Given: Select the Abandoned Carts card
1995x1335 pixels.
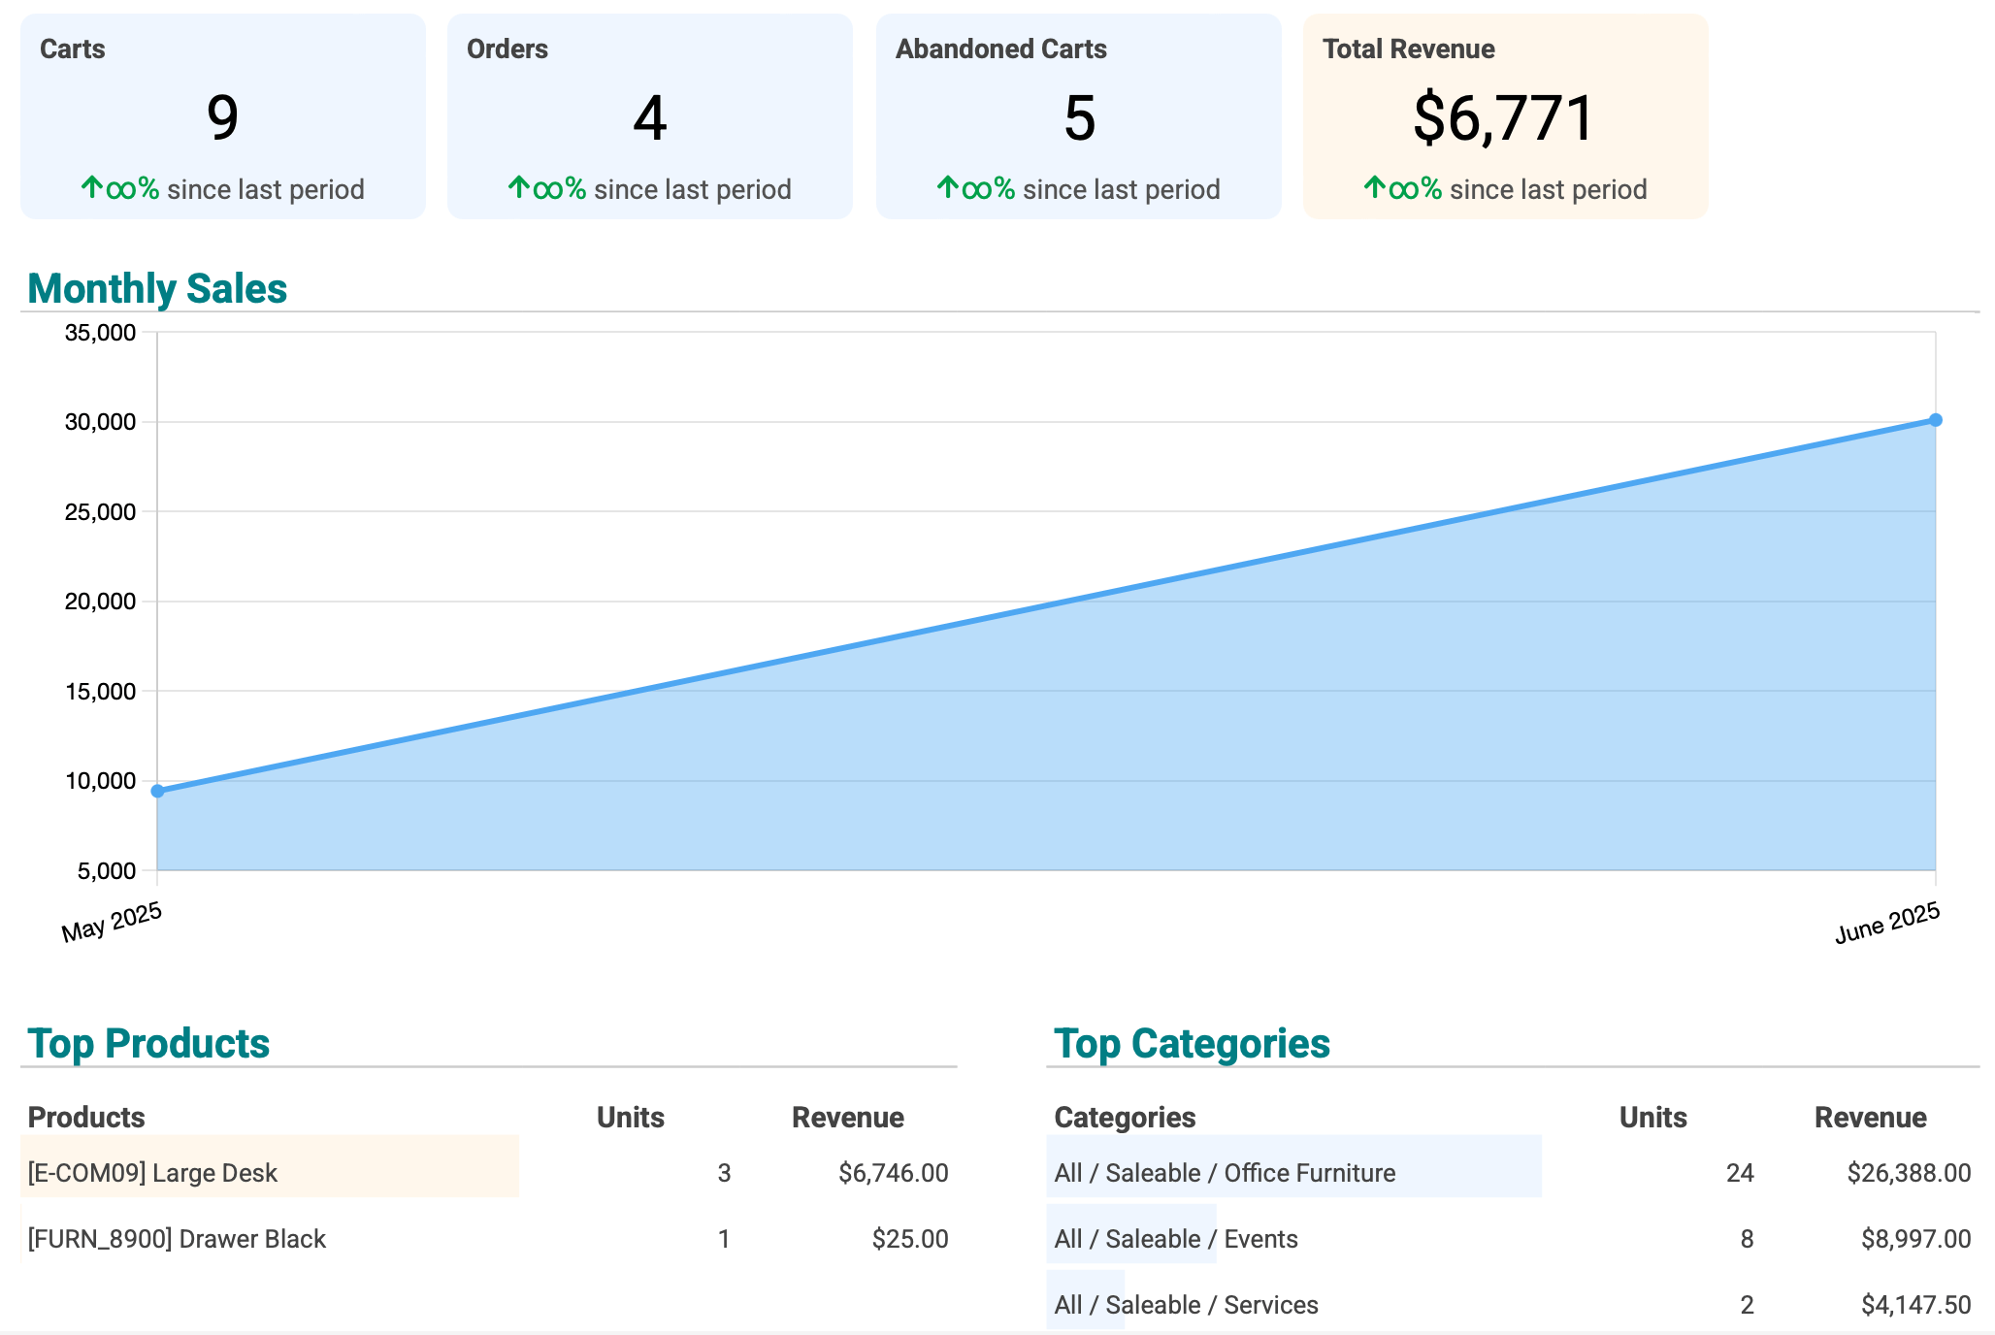Looking at the screenshot, I should coord(1079,116).
